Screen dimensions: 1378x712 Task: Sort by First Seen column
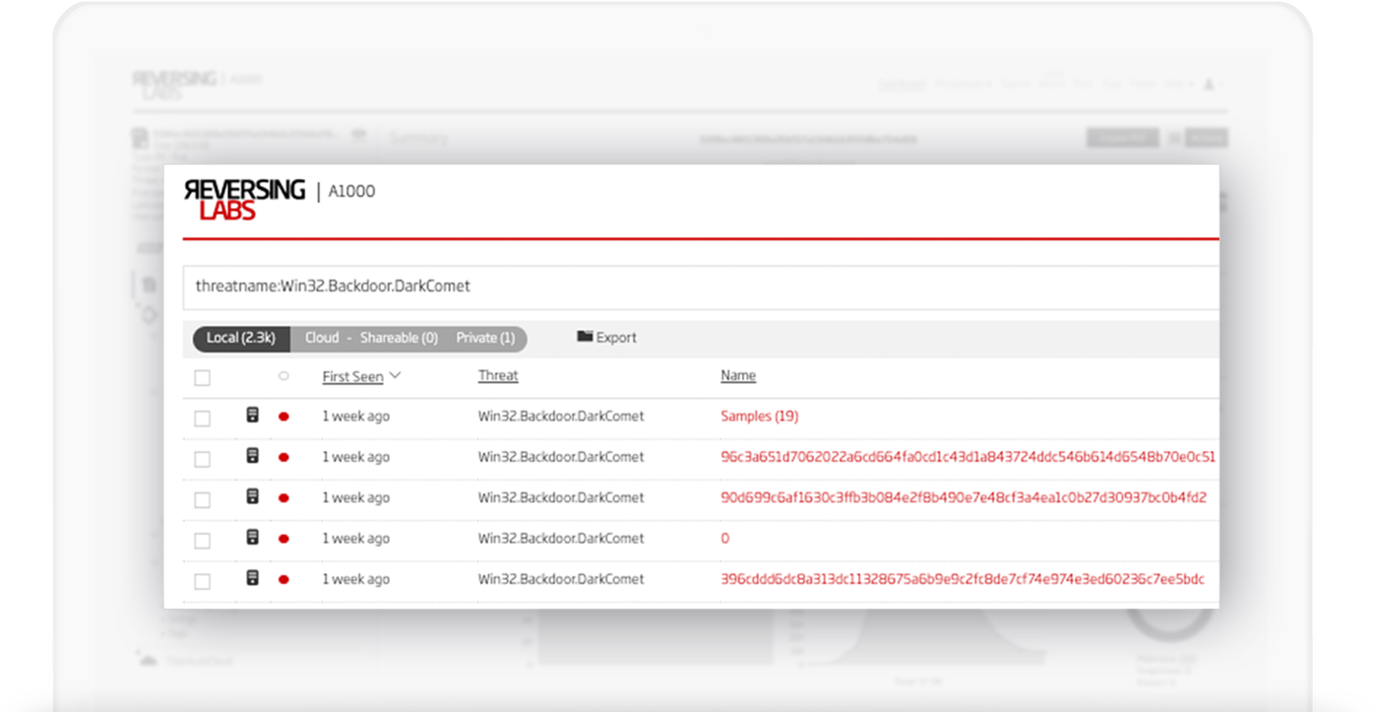click(x=352, y=376)
